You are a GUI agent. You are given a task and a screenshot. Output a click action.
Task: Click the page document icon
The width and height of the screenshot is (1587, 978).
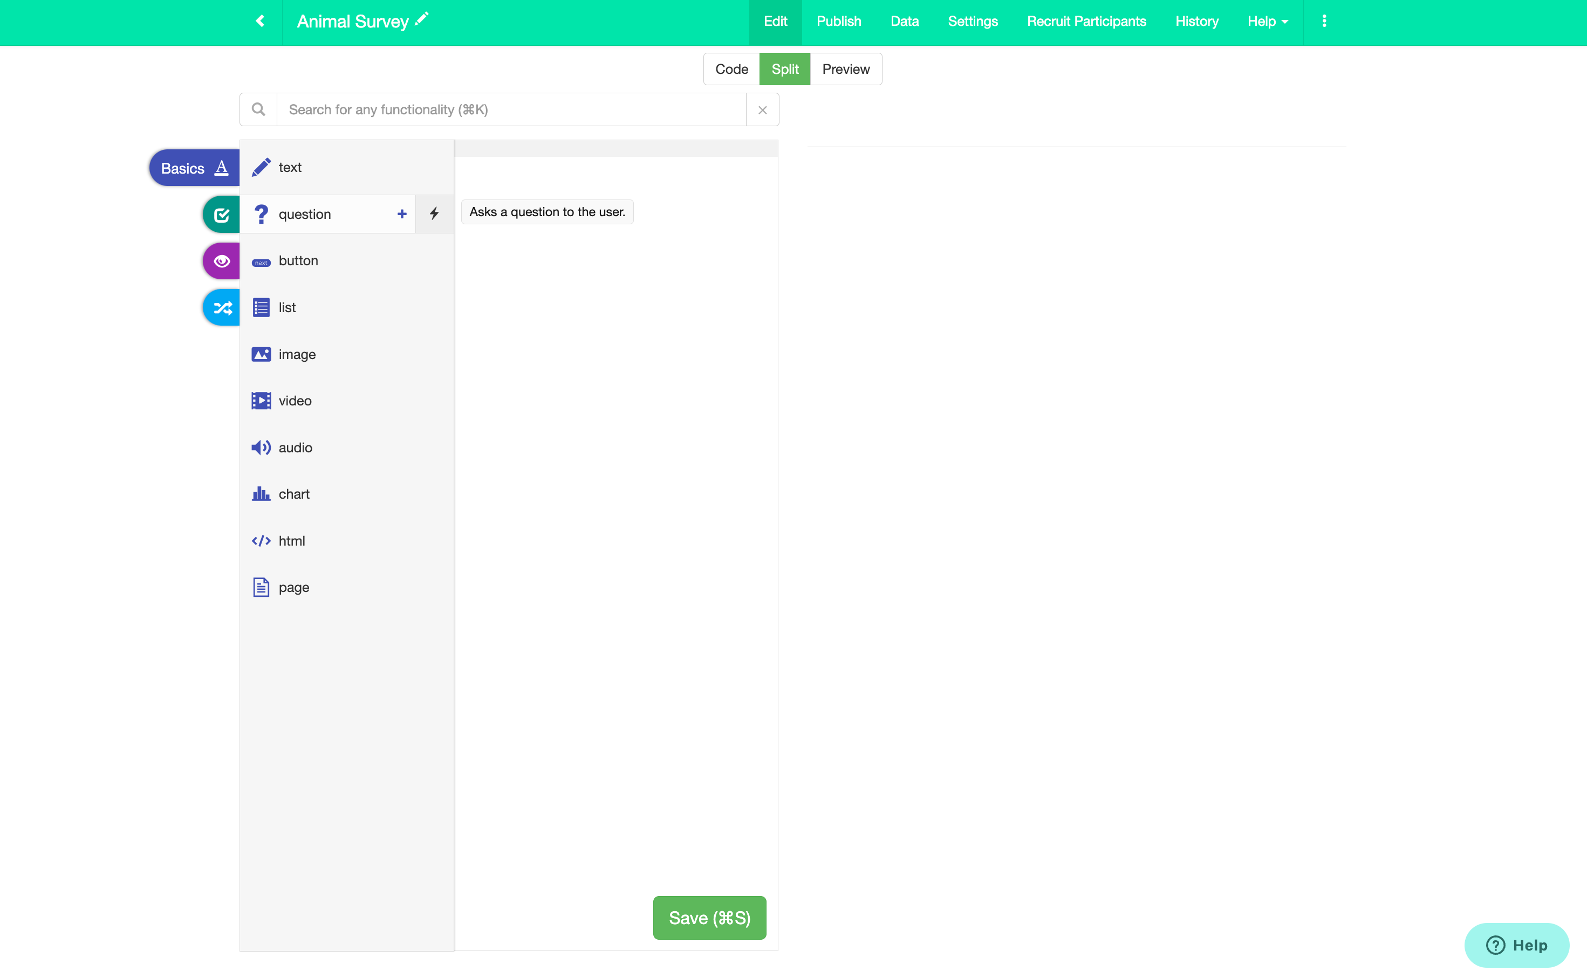(x=261, y=587)
